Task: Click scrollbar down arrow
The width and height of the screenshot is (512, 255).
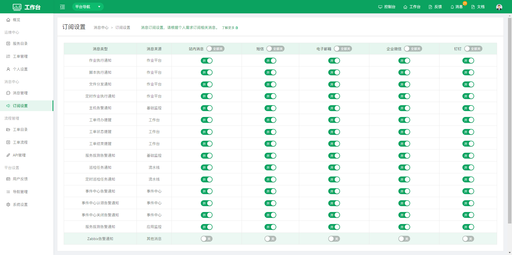Action: pos(510,253)
